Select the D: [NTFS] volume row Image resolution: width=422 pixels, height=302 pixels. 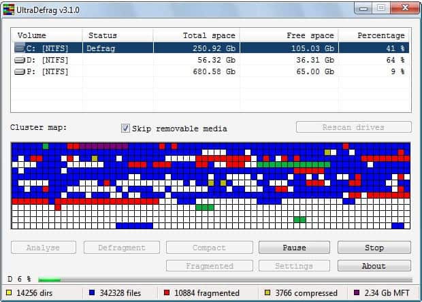click(x=211, y=60)
